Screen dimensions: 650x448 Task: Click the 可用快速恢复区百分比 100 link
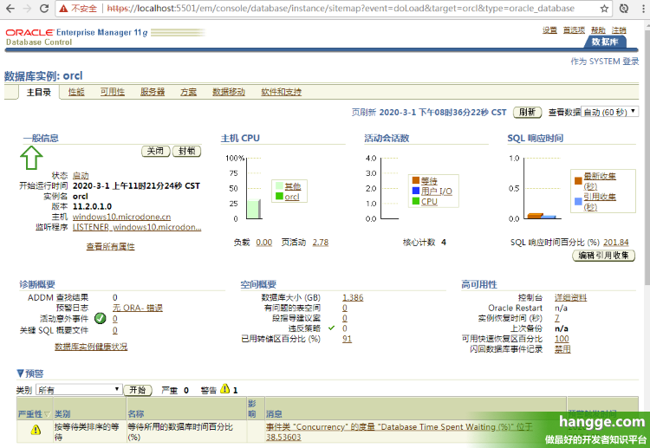pos(562,339)
